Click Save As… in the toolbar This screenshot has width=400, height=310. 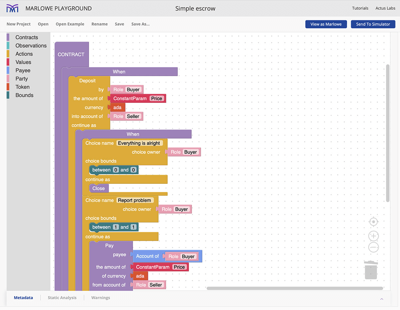tap(140, 24)
